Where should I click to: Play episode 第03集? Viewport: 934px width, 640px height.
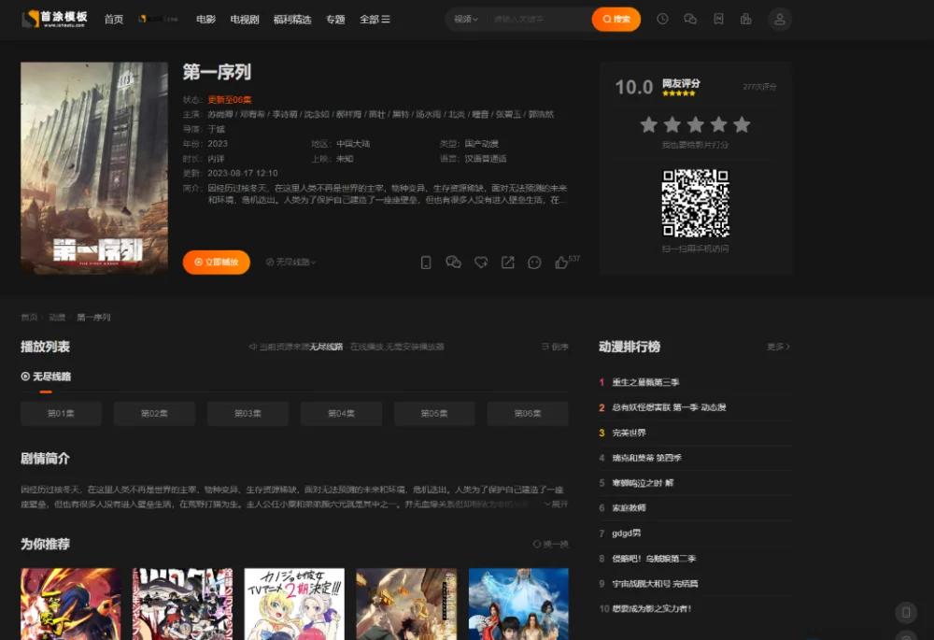point(248,413)
